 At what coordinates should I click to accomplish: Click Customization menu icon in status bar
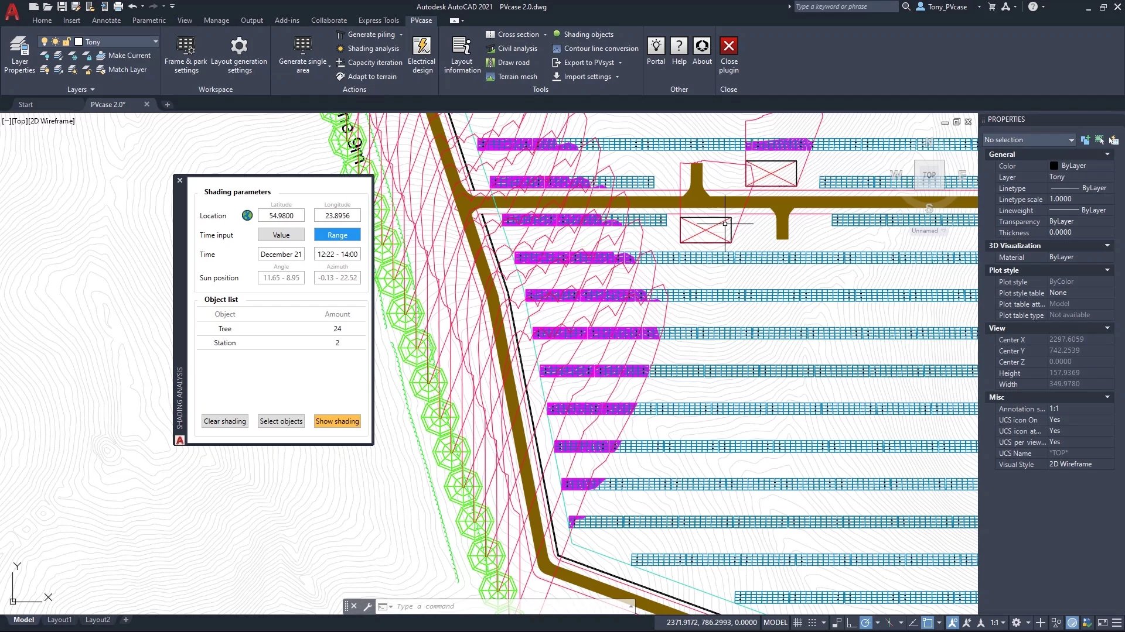coord(1117,623)
